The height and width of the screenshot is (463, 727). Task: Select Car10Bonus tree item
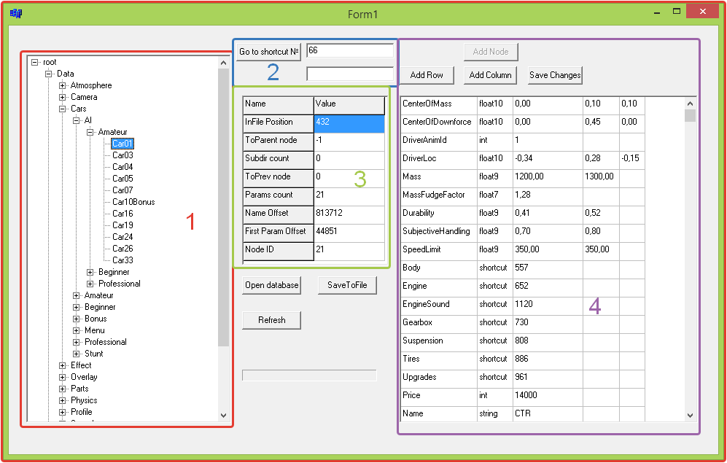(x=133, y=202)
